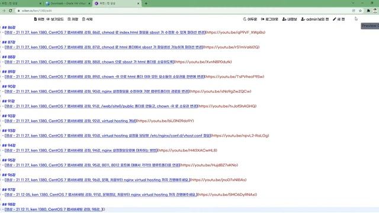This screenshot has height=213, width=379.
Task: Switch to 보기모드 view mode
Action: click(x=55, y=19)
